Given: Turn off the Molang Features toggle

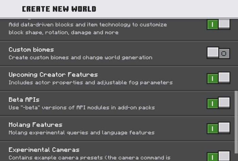Looking at the screenshot, I should click(219, 128).
